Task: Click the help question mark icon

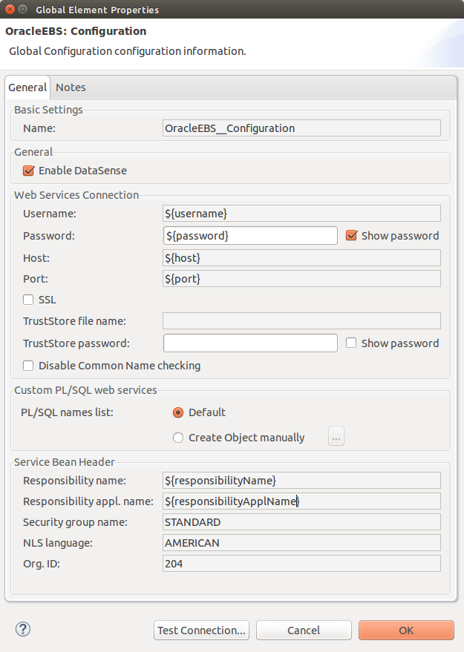Action: tap(22, 628)
